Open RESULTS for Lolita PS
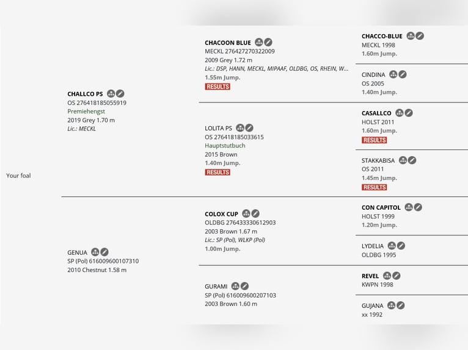This screenshot has width=468, height=350. (x=218, y=172)
